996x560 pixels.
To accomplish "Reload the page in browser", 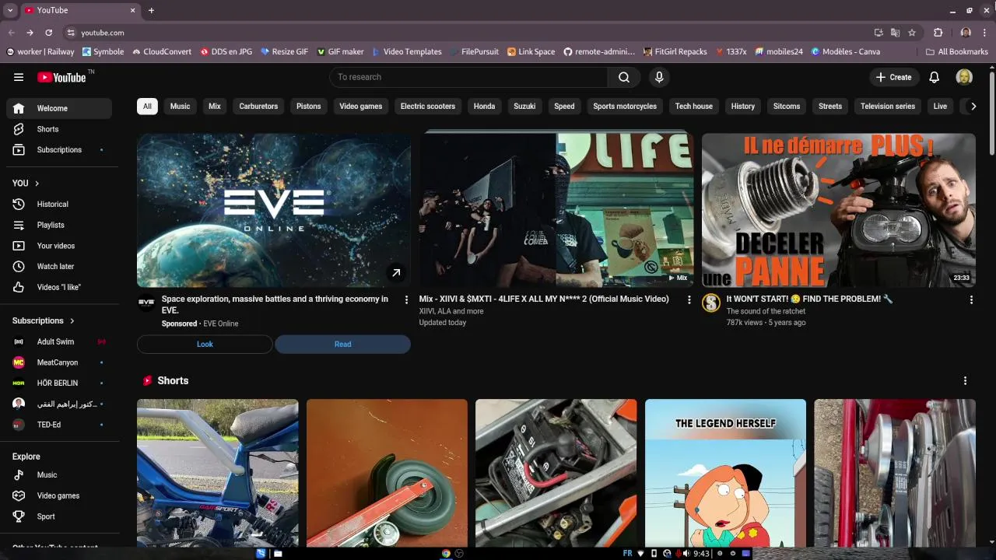I will click(48, 33).
